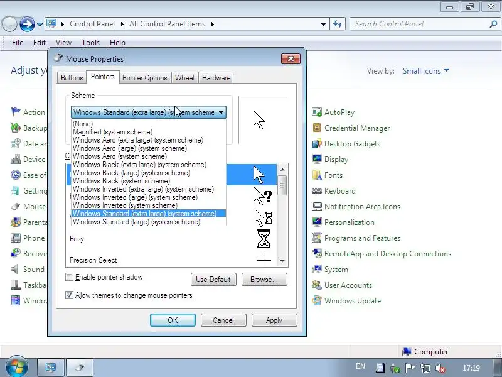Click the Use Default button
This screenshot has width=502, height=377.
tap(213, 280)
